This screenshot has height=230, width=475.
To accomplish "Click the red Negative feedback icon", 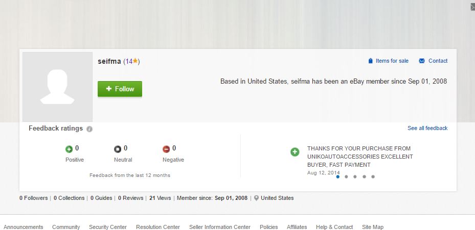I will click(166, 149).
